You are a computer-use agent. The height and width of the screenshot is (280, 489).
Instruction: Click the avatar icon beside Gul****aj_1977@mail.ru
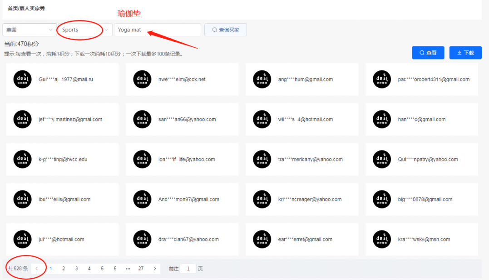(x=22, y=79)
